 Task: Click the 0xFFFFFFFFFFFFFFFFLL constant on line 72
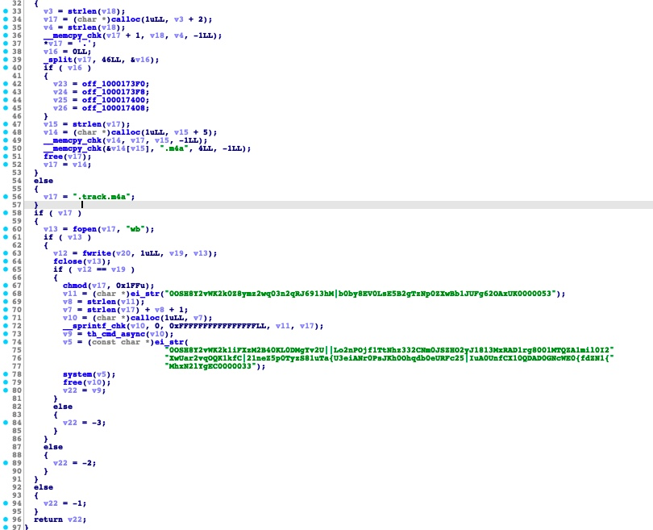coord(217,326)
